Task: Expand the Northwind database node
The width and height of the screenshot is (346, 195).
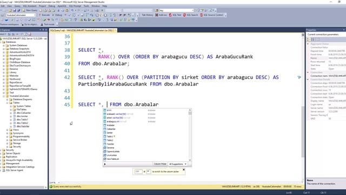Action: (4, 79)
